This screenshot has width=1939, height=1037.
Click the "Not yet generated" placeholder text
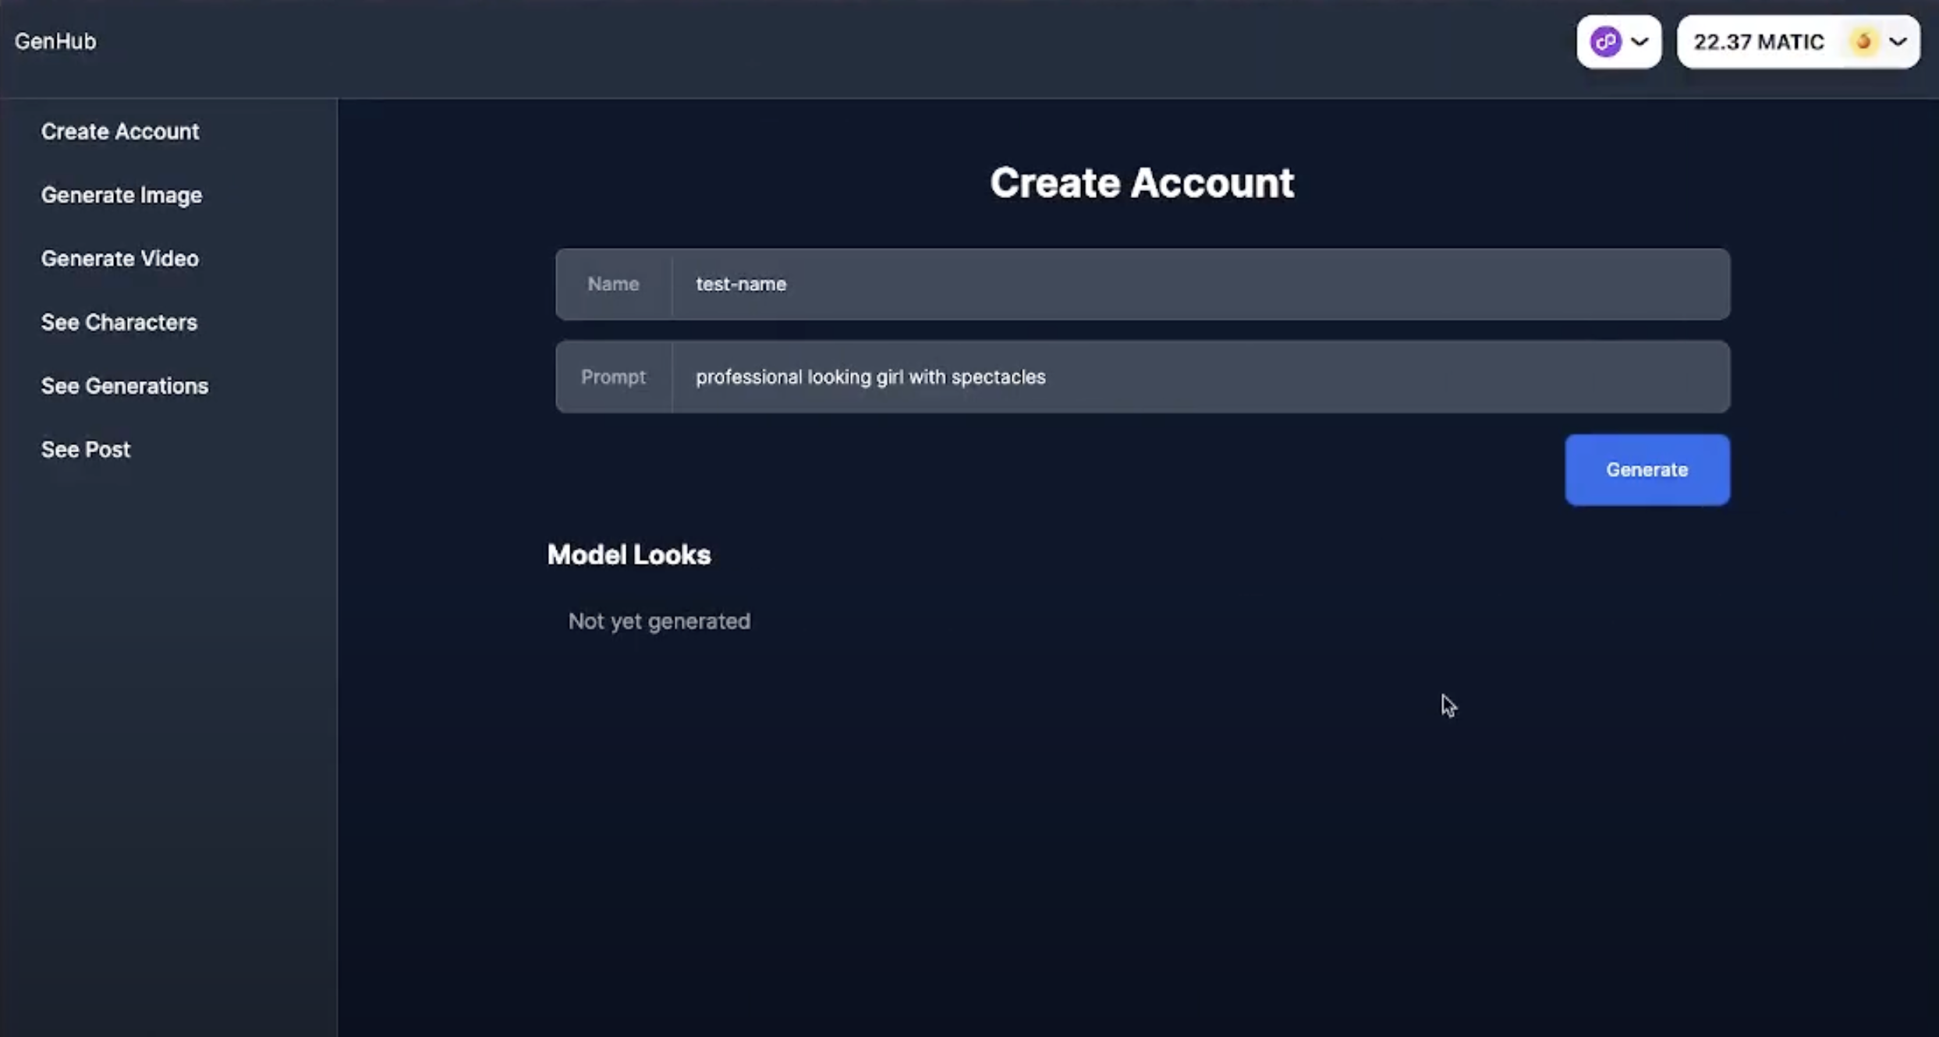pyautogui.click(x=659, y=621)
